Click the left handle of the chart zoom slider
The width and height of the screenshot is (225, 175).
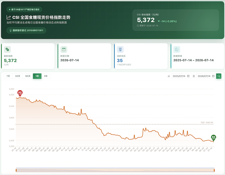point(16,170)
